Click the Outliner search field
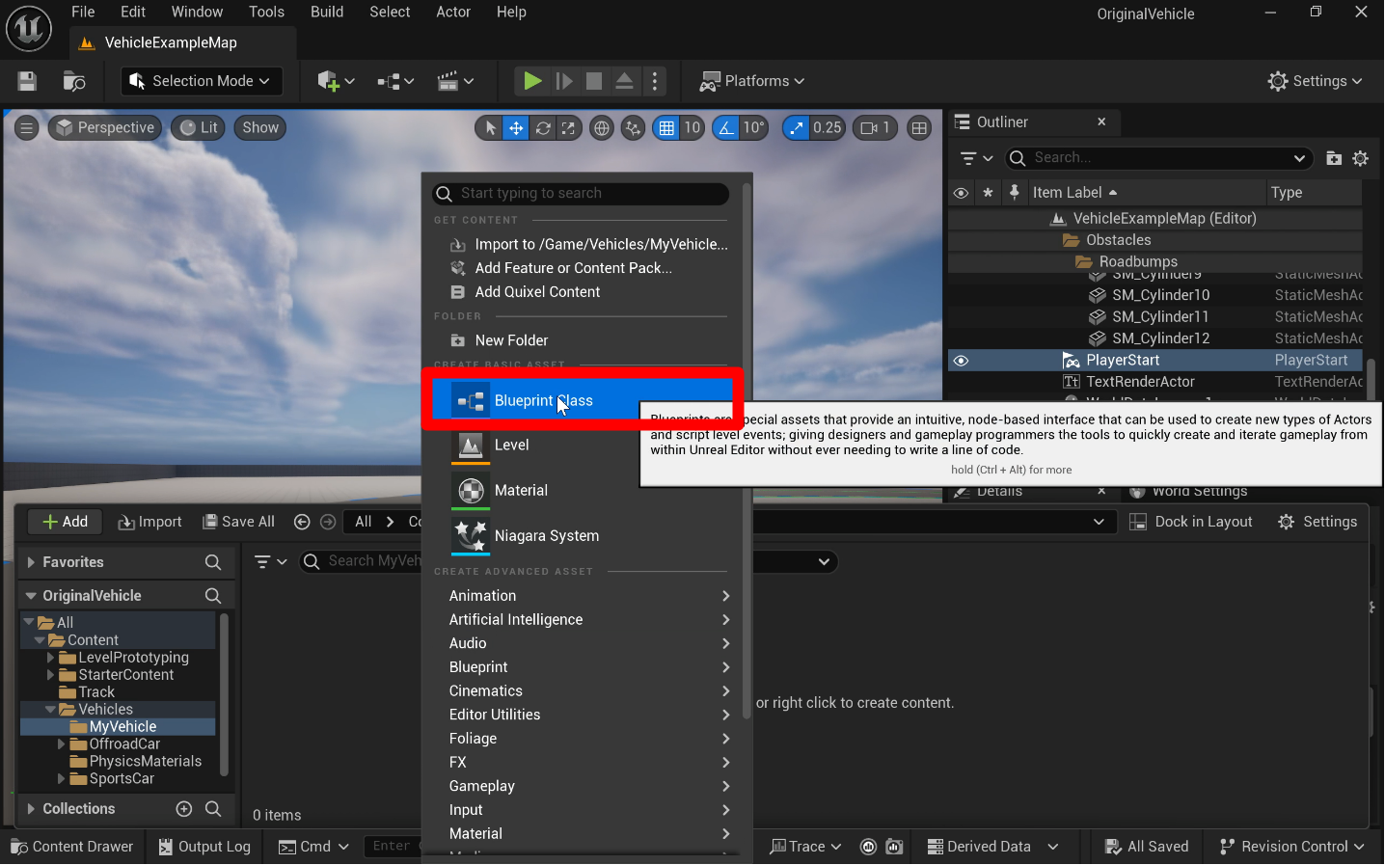Screen dimensions: 1385x865 tap(1159, 158)
